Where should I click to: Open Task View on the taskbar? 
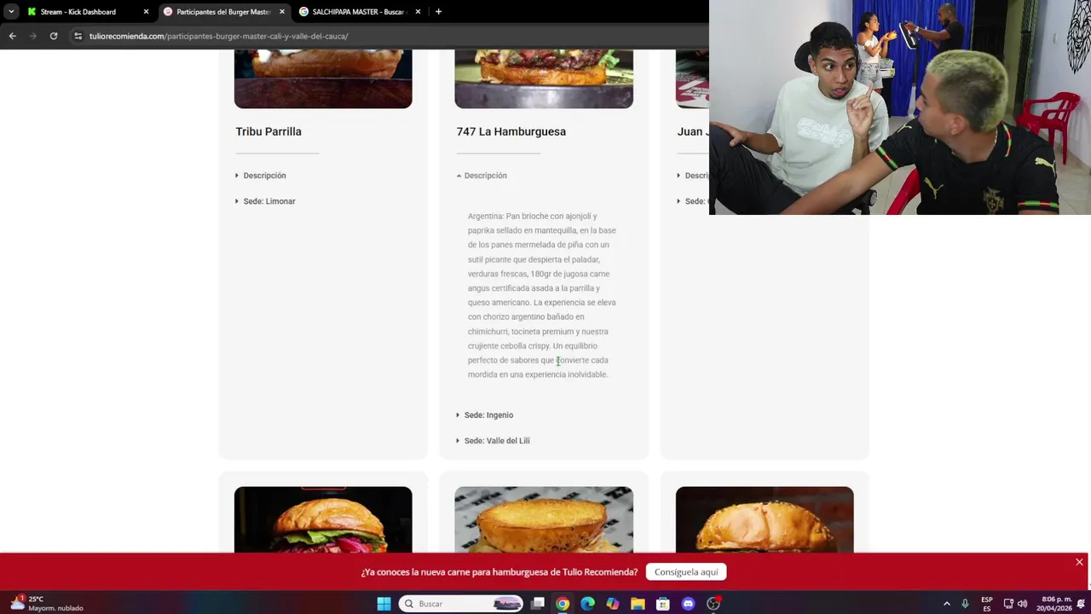click(538, 604)
